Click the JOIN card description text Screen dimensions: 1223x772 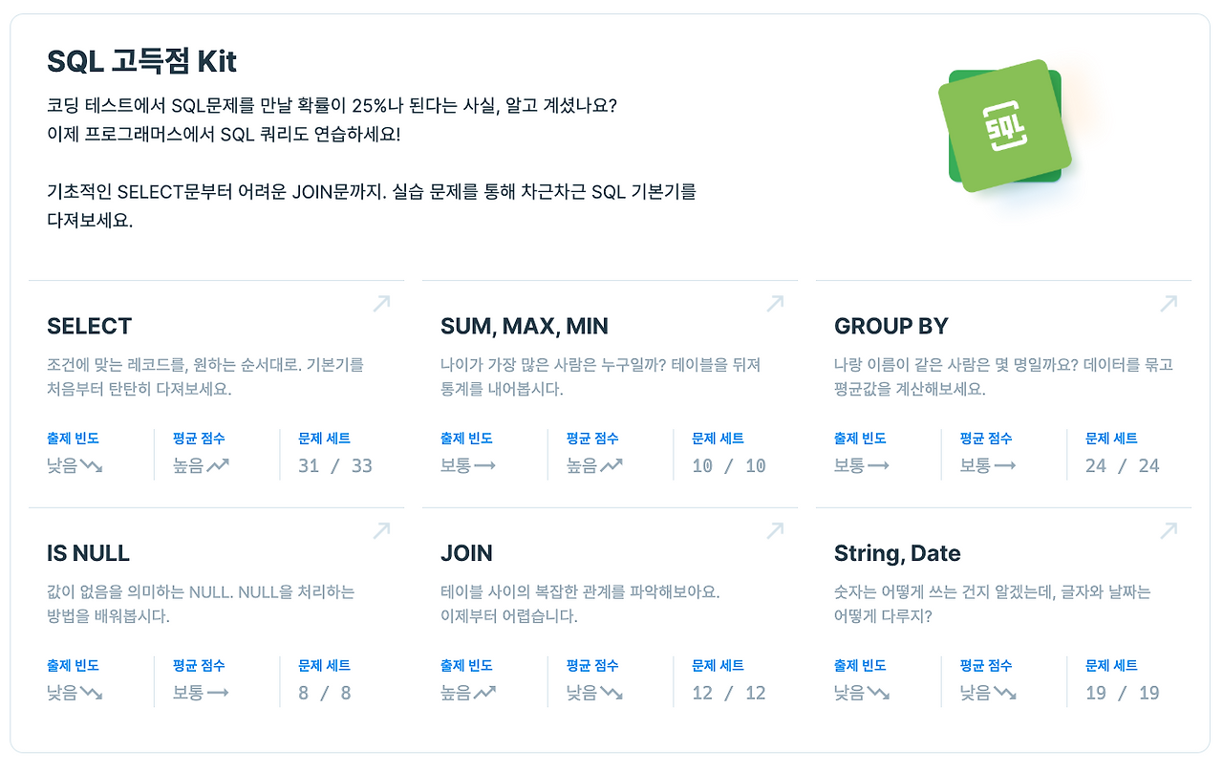click(x=579, y=604)
